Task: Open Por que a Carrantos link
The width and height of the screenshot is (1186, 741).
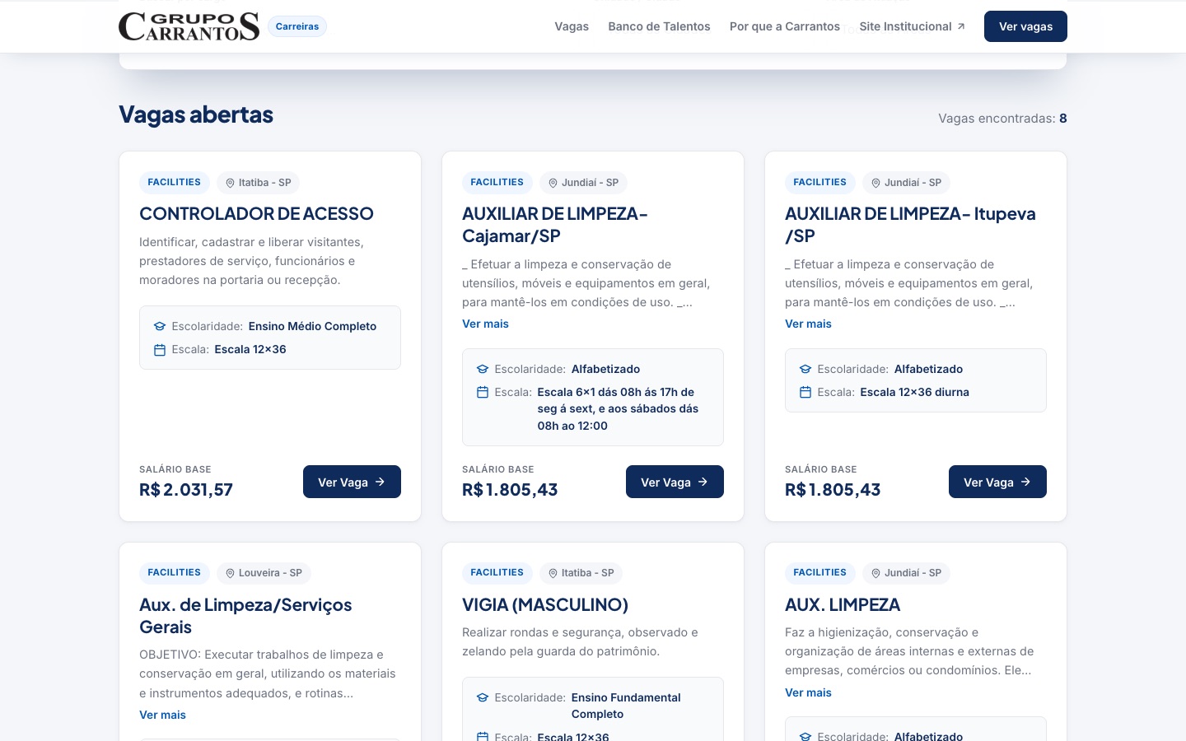Action: (785, 26)
